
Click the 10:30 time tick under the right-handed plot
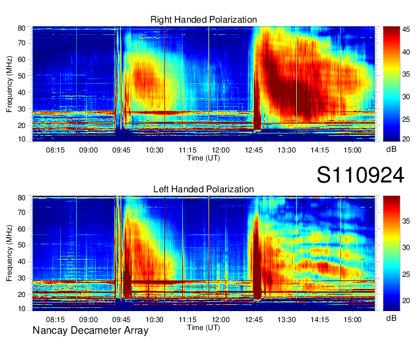pos(155,150)
